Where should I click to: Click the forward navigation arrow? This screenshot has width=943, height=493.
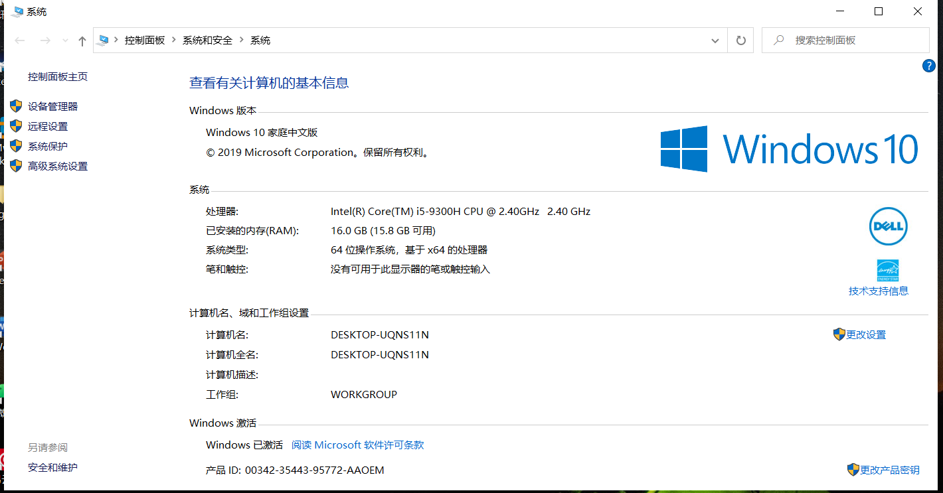pos(45,41)
